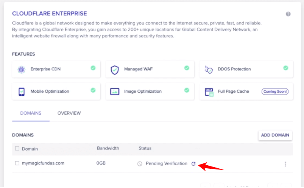This screenshot has height=188, width=304.
Task: Click the Status column header
Action: (145, 148)
